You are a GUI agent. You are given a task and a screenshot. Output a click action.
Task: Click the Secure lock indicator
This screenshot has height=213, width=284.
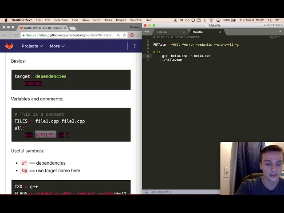(29, 35)
